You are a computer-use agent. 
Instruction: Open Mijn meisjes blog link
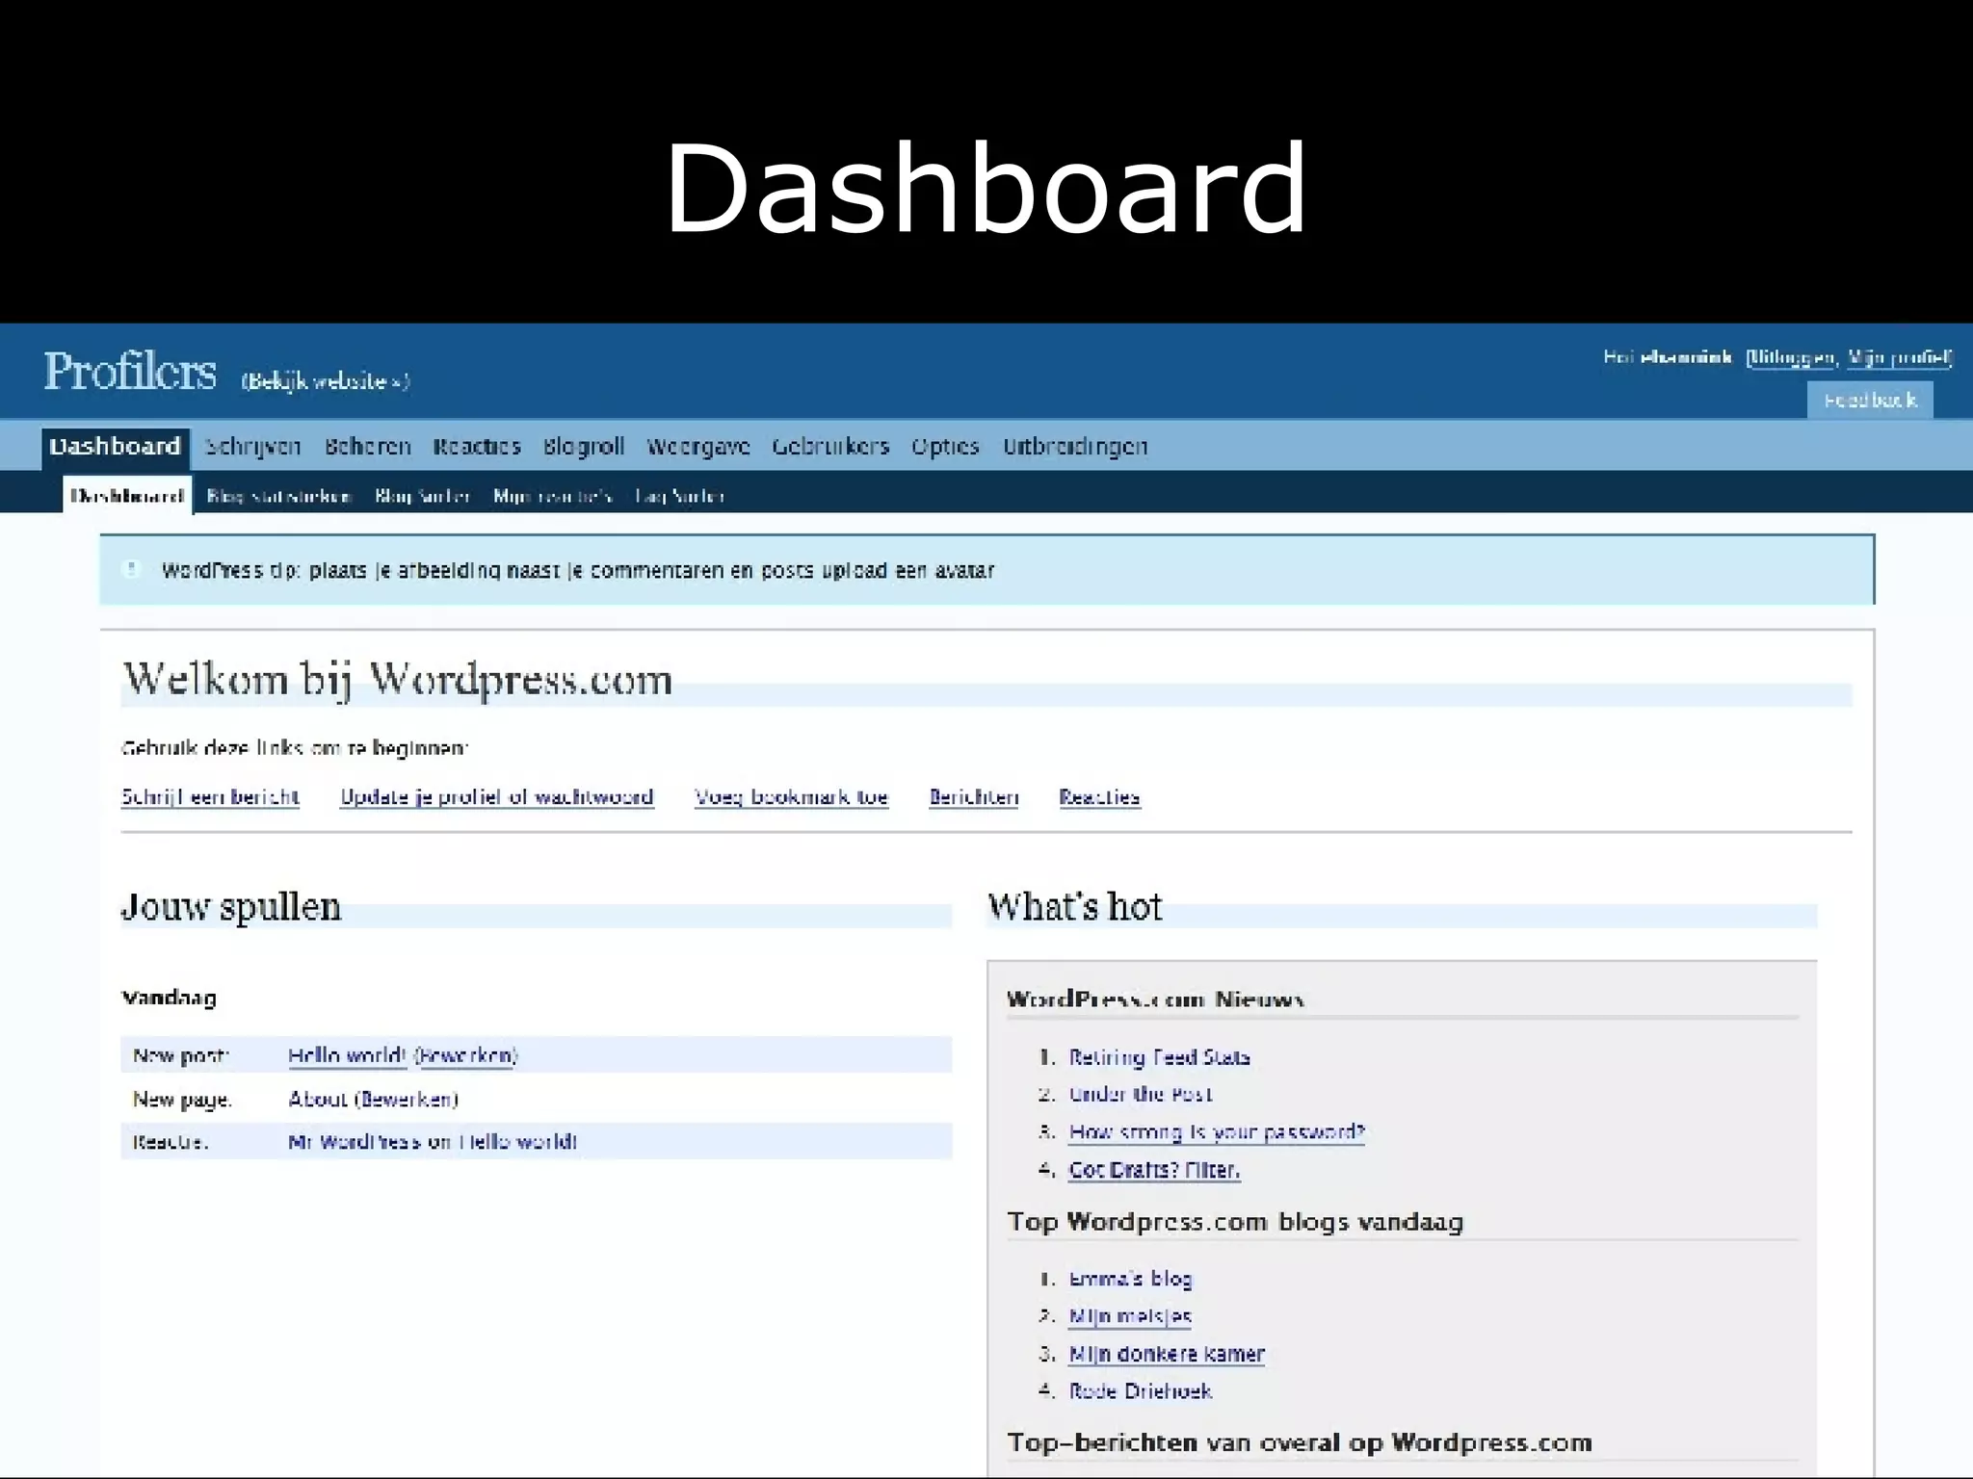pos(1130,1316)
